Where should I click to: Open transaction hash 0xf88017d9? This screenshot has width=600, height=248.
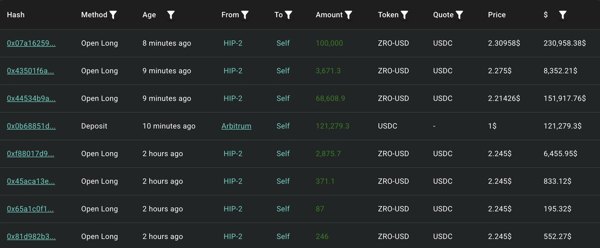31,154
